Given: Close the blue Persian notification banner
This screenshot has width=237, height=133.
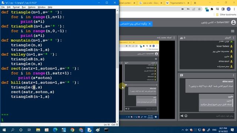Looking at the screenshot, I should point(150,24).
